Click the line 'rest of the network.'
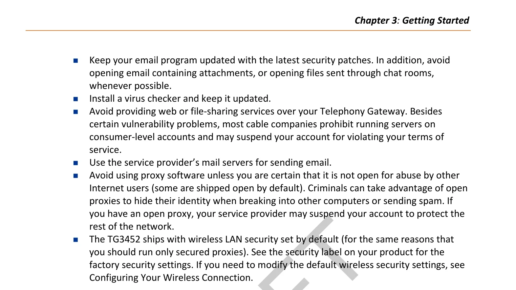 [132, 226]
